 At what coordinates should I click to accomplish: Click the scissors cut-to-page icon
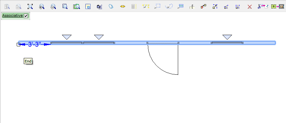coord(263,6)
